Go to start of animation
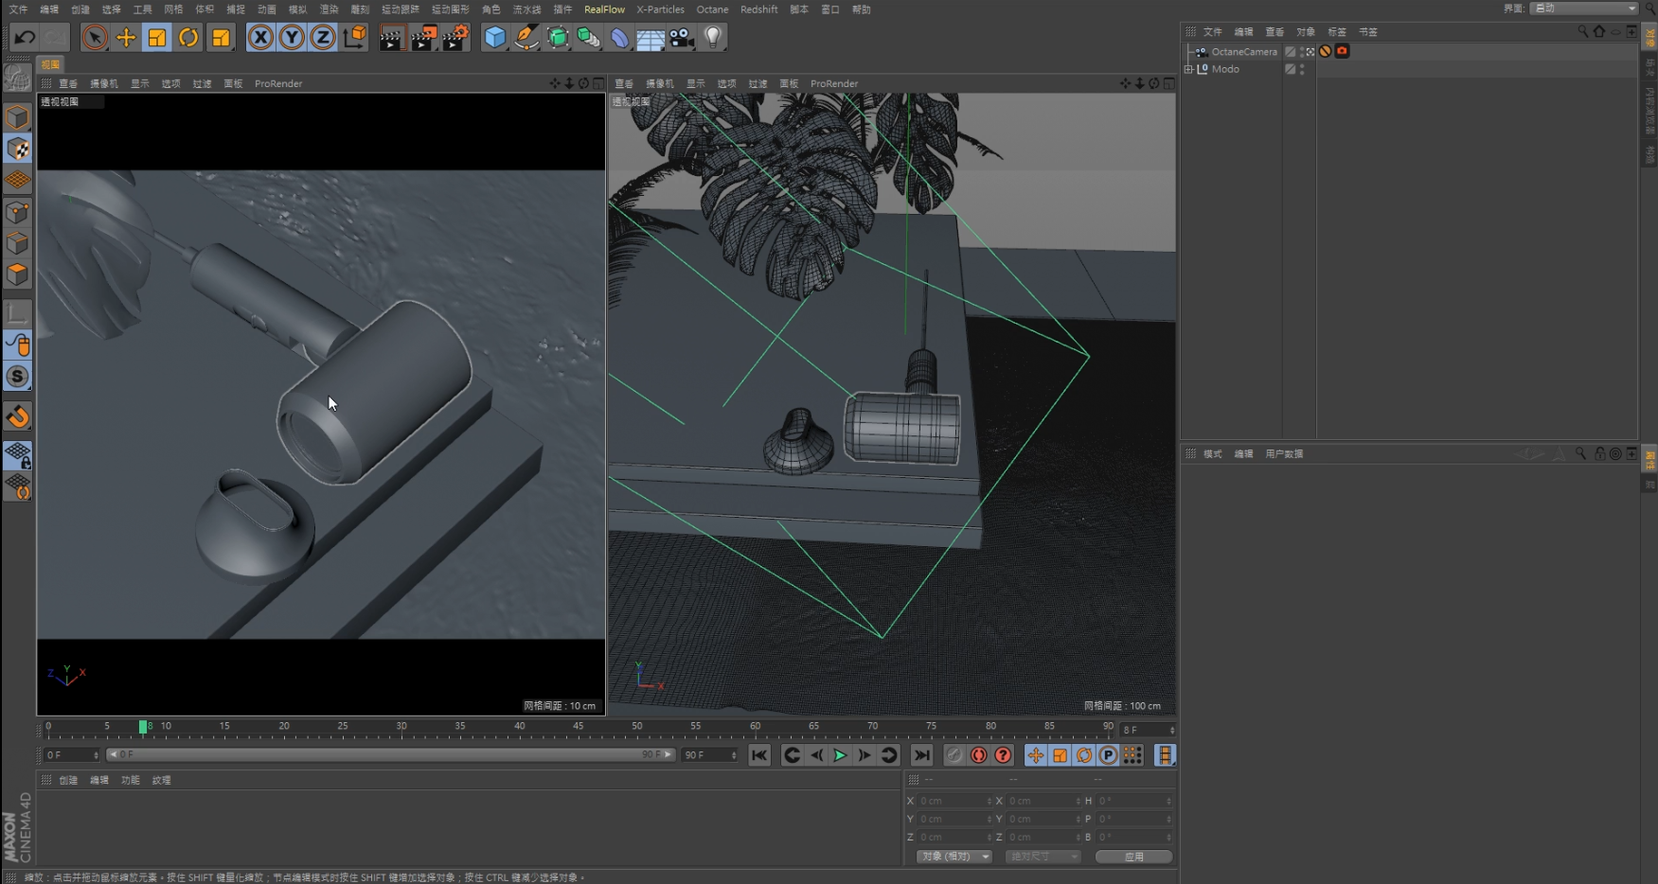The image size is (1658, 884). [759, 755]
